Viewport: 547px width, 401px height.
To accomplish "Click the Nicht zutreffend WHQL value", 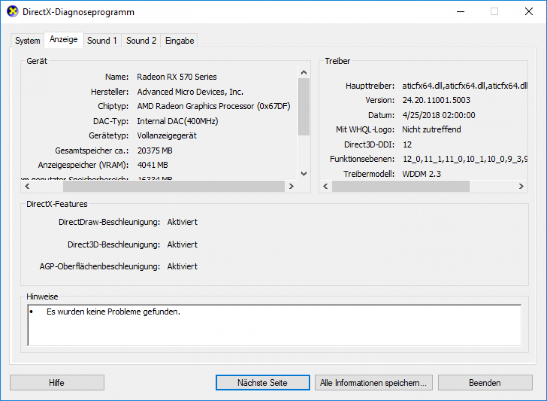I will pos(432,129).
